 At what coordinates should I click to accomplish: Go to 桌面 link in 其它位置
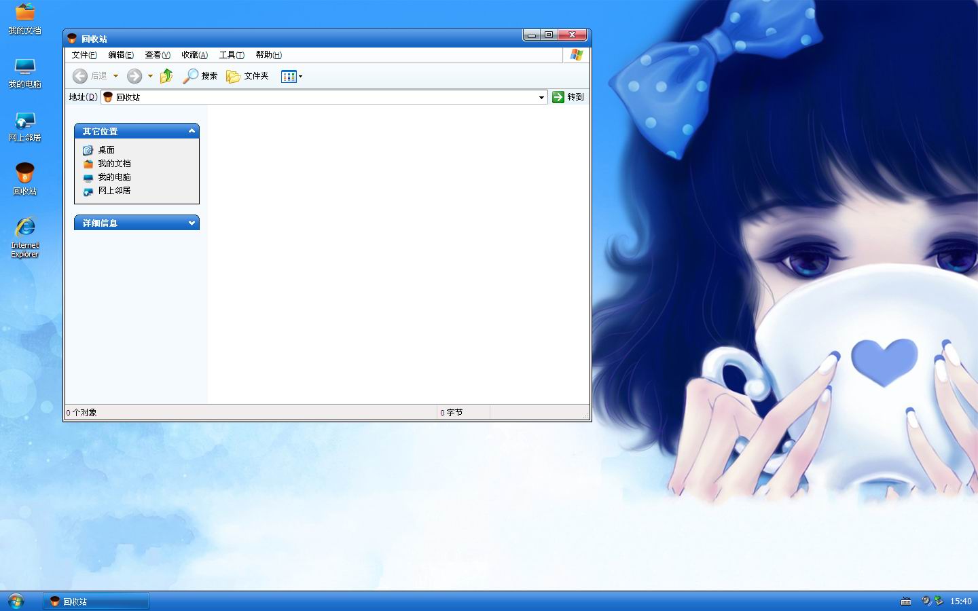coord(107,150)
